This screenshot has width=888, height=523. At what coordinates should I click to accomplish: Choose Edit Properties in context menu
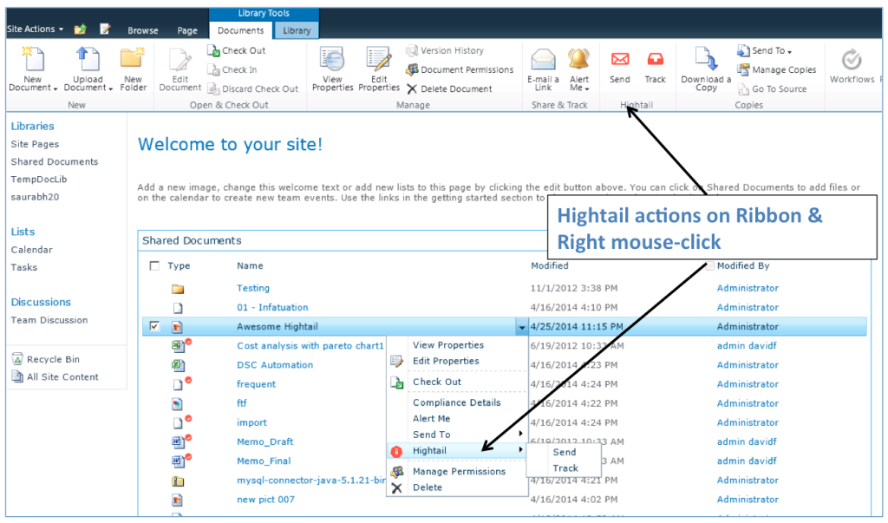coord(446,361)
